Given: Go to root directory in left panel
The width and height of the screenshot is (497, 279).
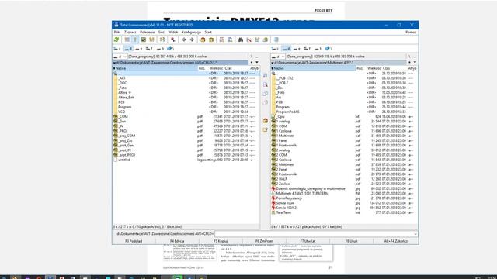Looking at the screenshot, I should pos(252,57).
